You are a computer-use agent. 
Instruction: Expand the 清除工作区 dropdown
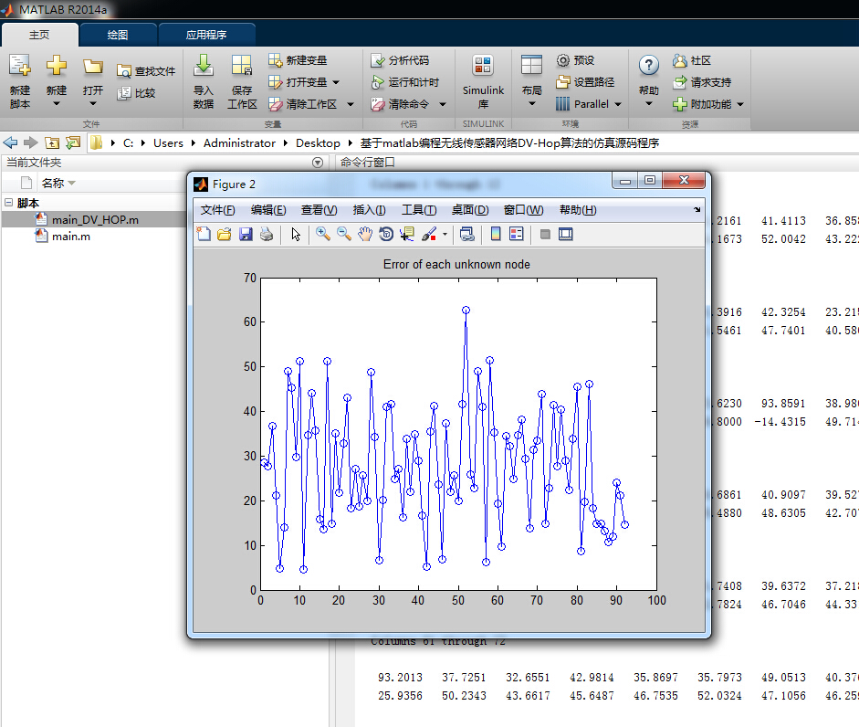click(351, 104)
